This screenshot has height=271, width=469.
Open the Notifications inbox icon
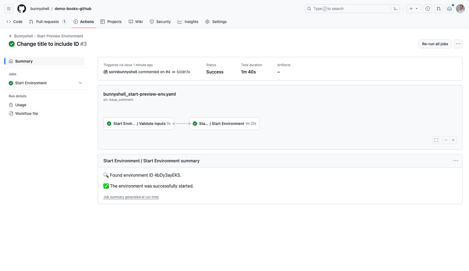coord(450,9)
